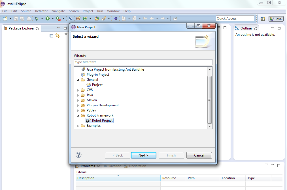Click the help question mark in the wizard
This screenshot has height=190, width=287.
(x=78, y=155)
